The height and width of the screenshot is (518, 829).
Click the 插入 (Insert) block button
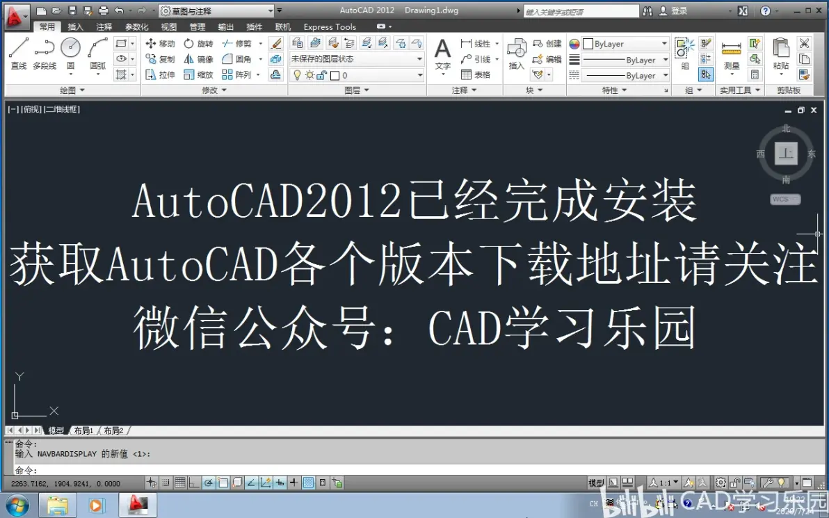[516, 54]
